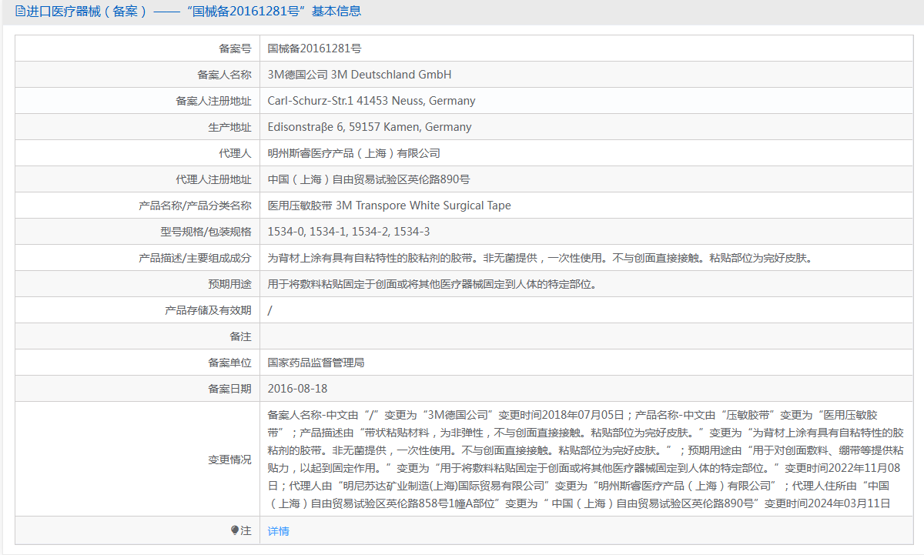This screenshot has height=555, width=924.
Task: Click the 变更情况 label
Action: pyautogui.click(x=229, y=460)
